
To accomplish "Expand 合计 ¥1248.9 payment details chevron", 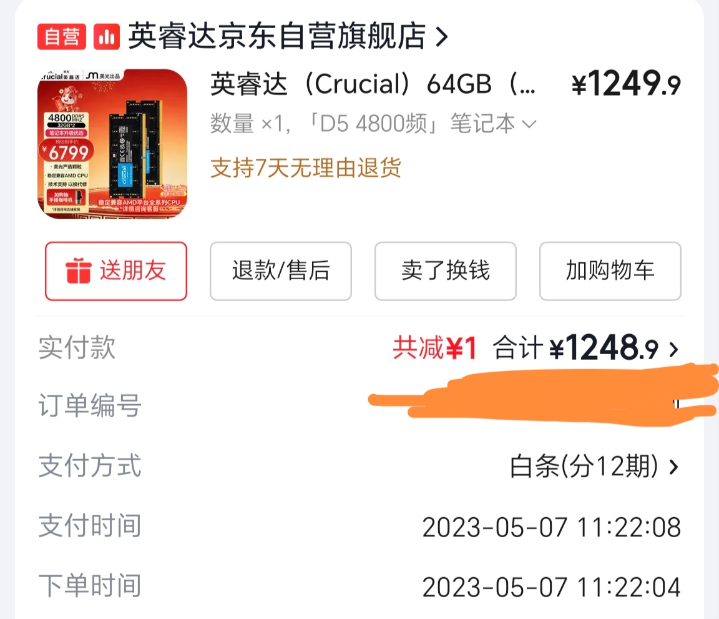I will 673,350.
